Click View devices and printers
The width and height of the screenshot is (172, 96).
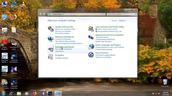click(64, 49)
